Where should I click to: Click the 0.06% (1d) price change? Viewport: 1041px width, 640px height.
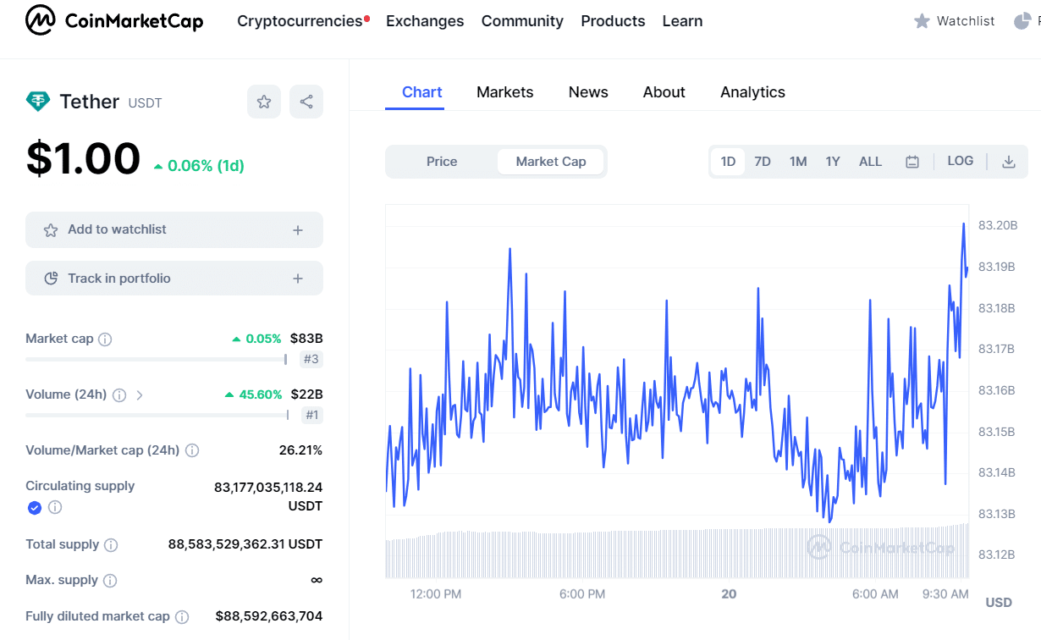199,167
